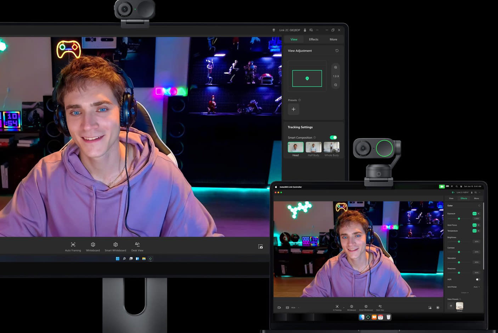This screenshot has width=498, height=333.
Task: Switch to Desk View mode
Action: pos(137,245)
